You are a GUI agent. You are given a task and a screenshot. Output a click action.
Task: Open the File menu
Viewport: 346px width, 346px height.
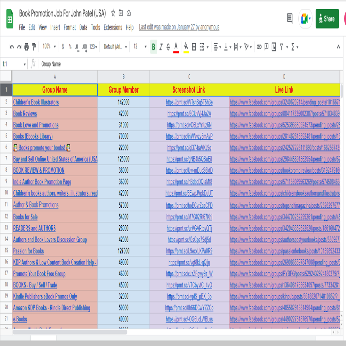[x=22, y=27]
